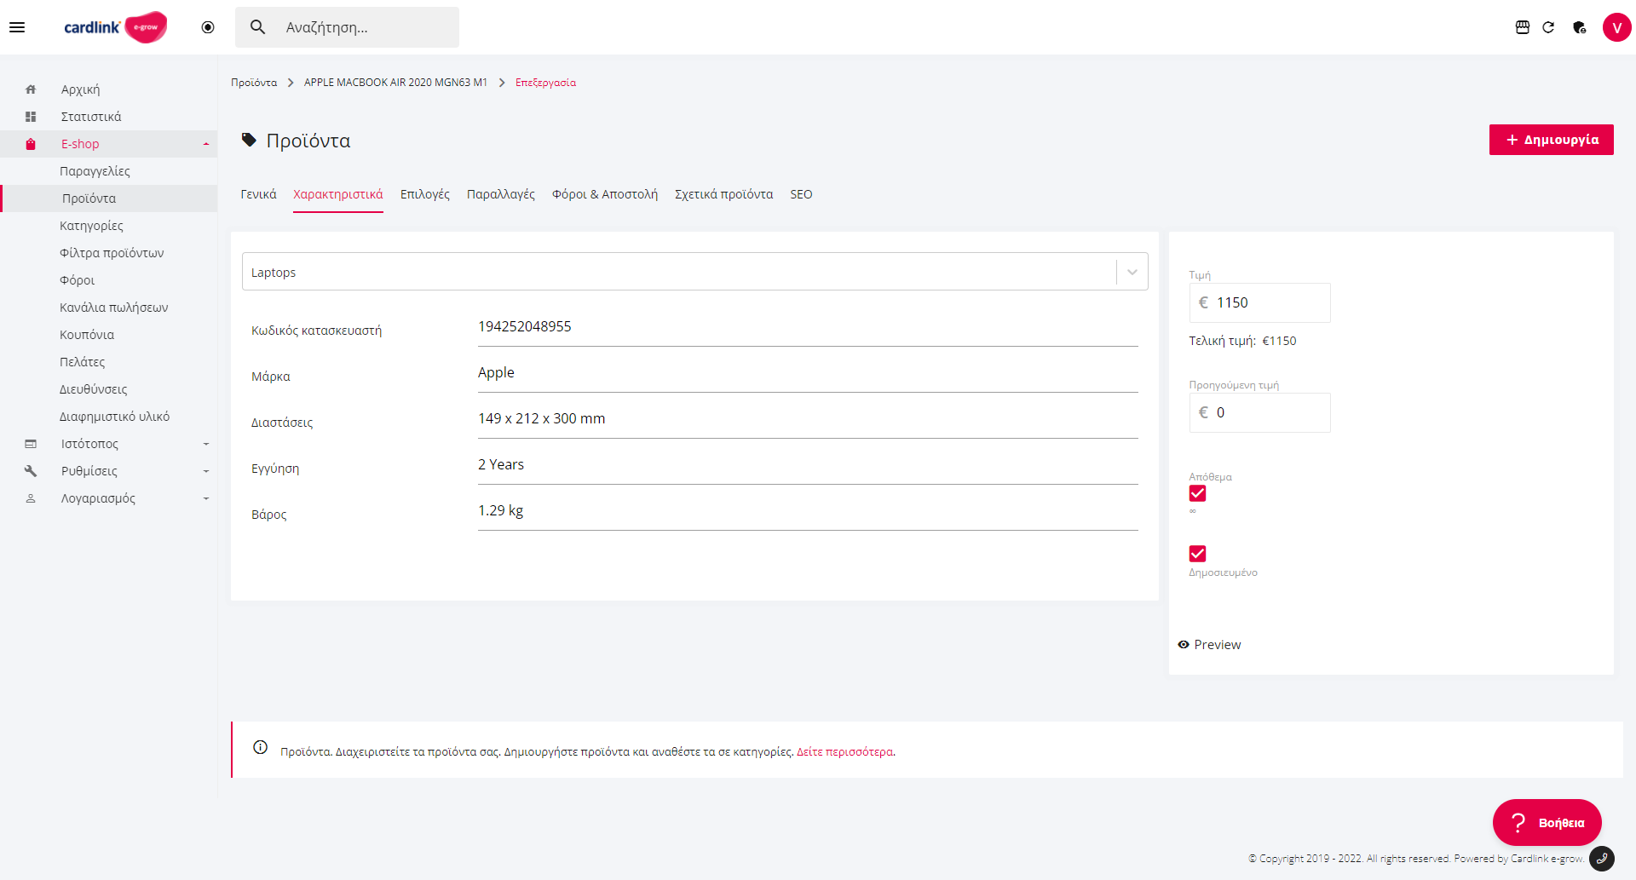Viewport: 1636px width, 880px height.
Task: Open Κατηγορίες in the sidebar
Action: click(91, 226)
